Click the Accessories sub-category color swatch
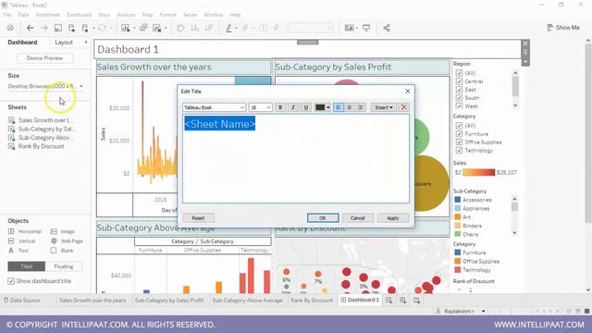This screenshot has height=333, width=592. click(x=458, y=200)
